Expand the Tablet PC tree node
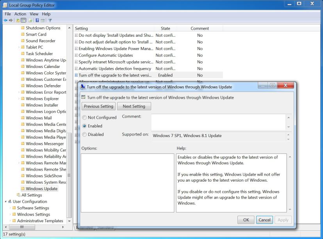323x239 pixels. (x=19, y=47)
